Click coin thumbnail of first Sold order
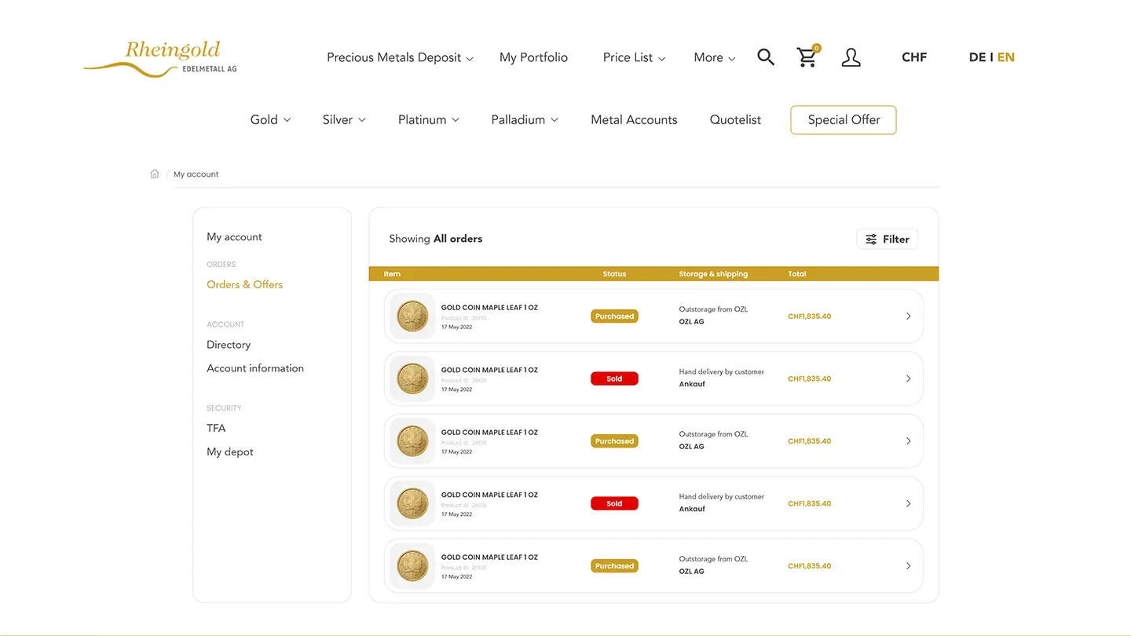This screenshot has height=636, width=1131. 412,378
